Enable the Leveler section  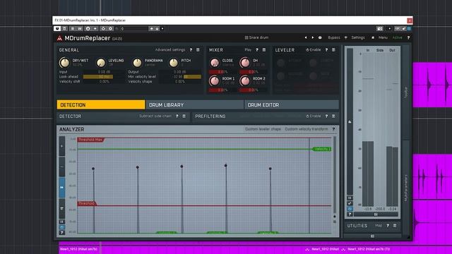(314, 50)
